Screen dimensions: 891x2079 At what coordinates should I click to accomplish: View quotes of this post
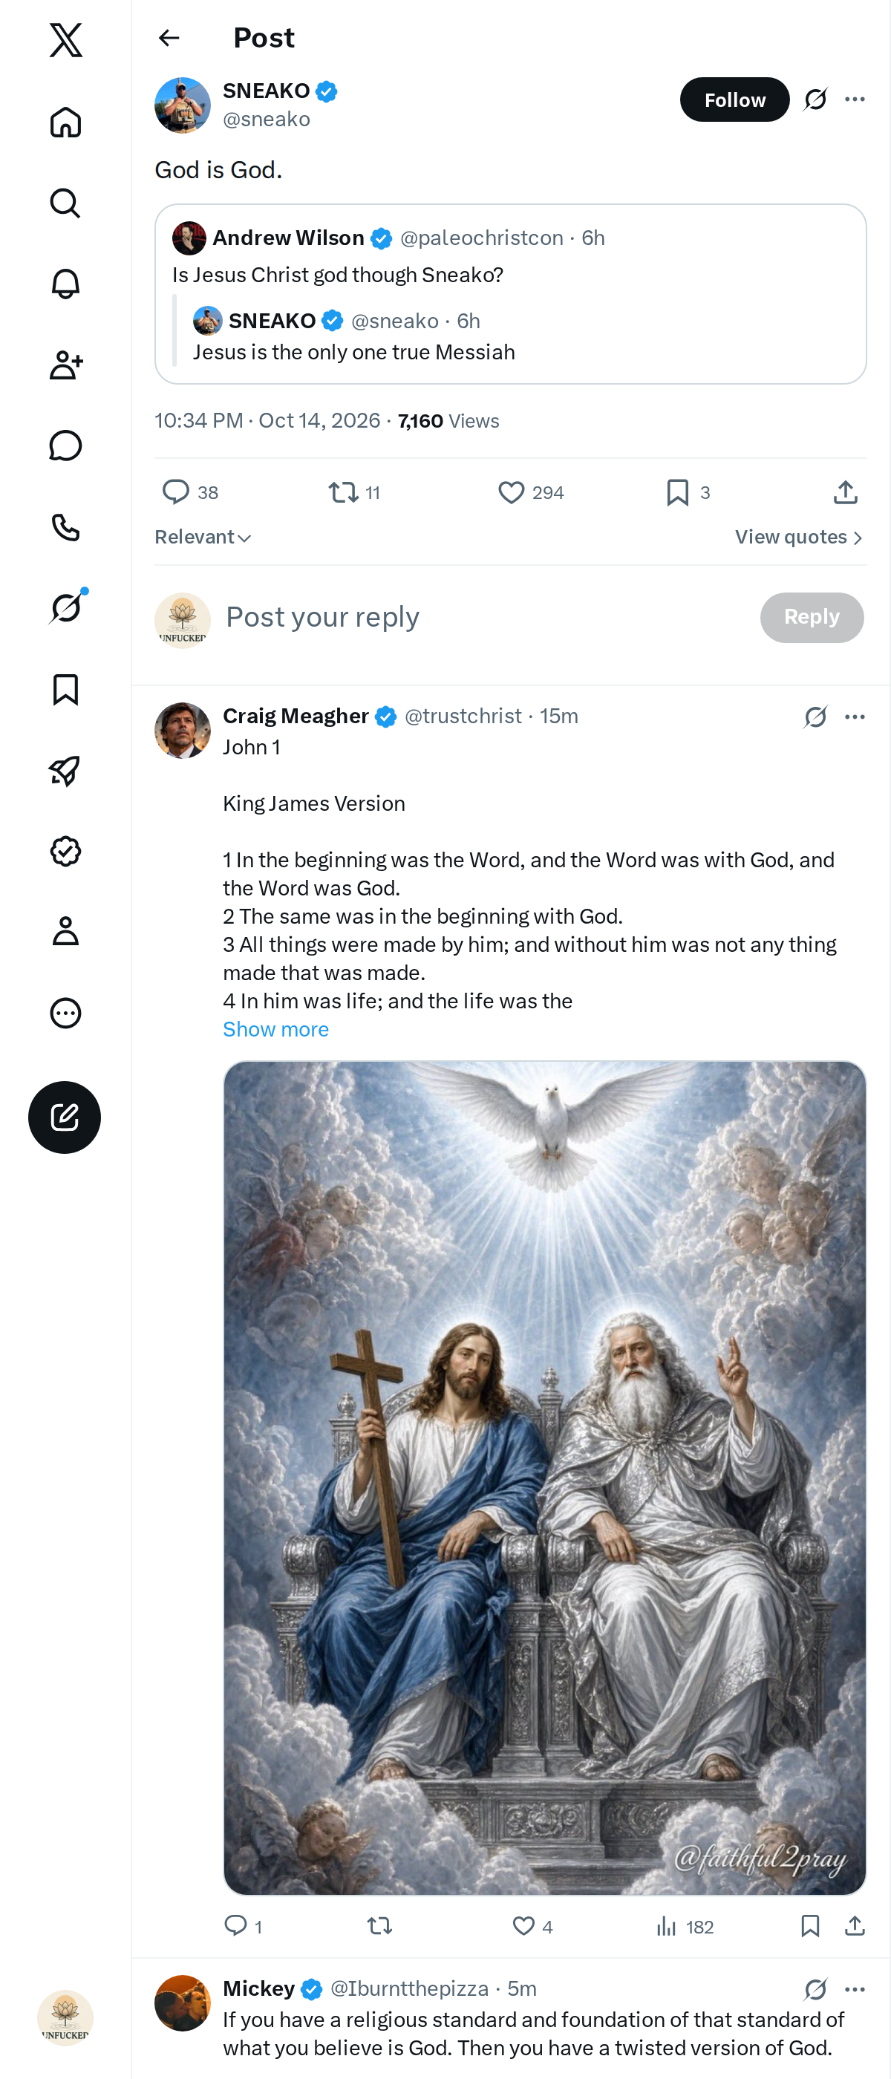click(799, 538)
